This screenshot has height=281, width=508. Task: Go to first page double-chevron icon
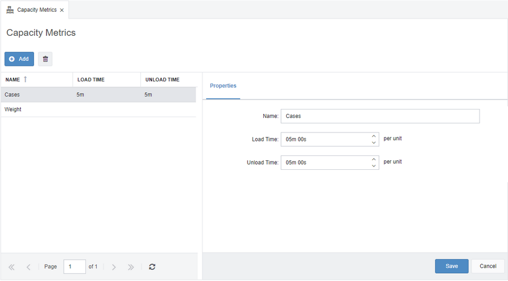coord(11,267)
